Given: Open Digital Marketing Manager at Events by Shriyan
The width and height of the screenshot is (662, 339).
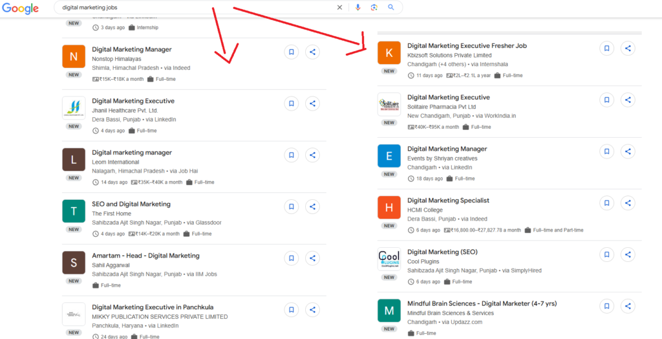Looking at the screenshot, I should pyautogui.click(x=447, y=149).
